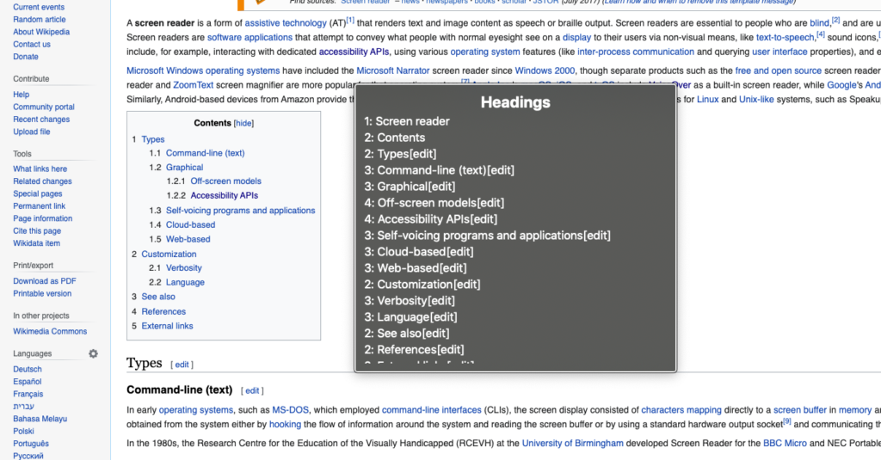Image resolution: width=881 pixels, height=460 pixels.
Task: Jump to 'Customization' in Contents box
Action: (169, 254)
